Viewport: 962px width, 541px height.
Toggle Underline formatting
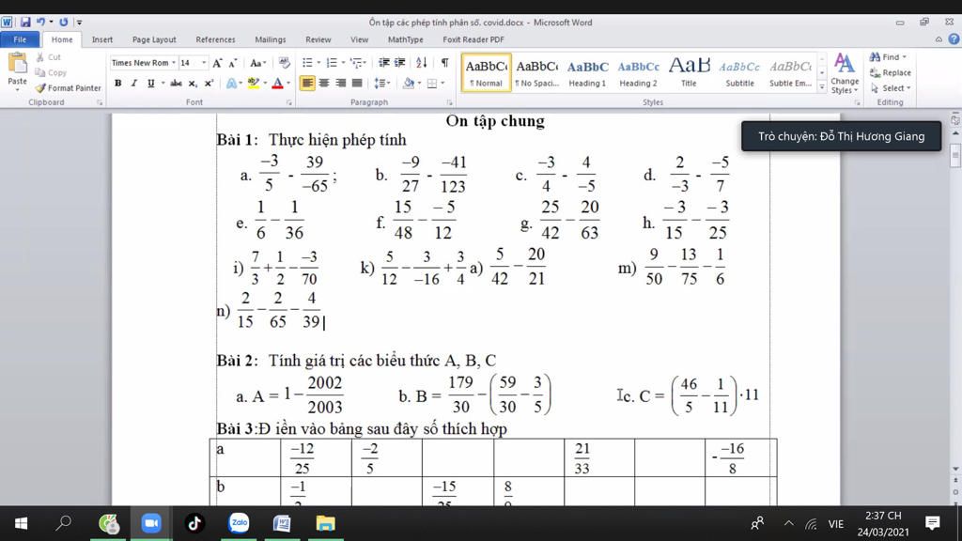click(x=150, y=83)
